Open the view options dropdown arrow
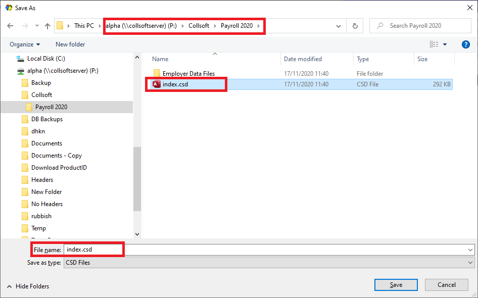The height and width of the screenshot is (298, 478). pyautogui.click(x=445, y=44)
